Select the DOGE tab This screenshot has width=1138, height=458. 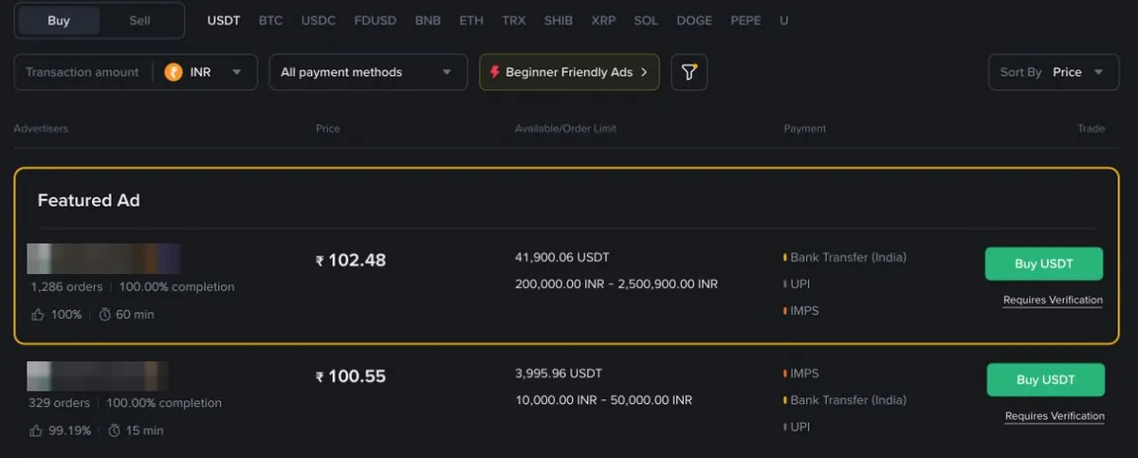click(x=694, y=20)
